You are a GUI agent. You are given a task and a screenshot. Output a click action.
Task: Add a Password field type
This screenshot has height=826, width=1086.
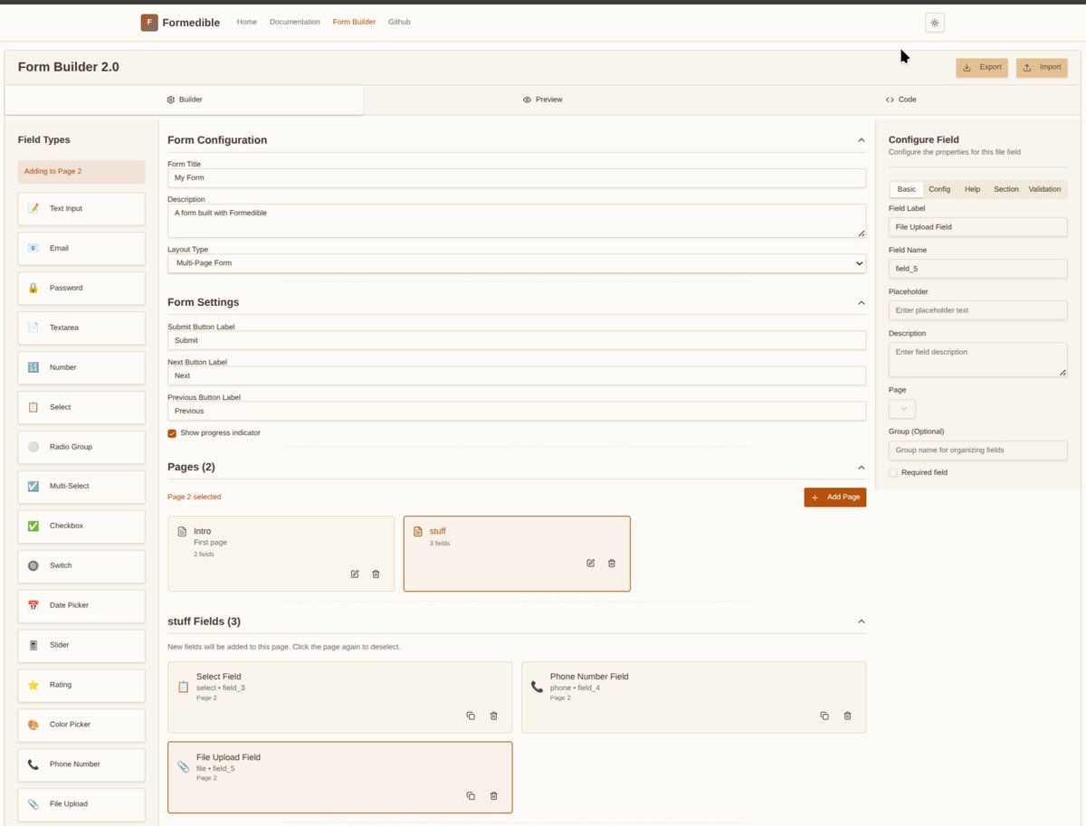[x=81, y=288]
